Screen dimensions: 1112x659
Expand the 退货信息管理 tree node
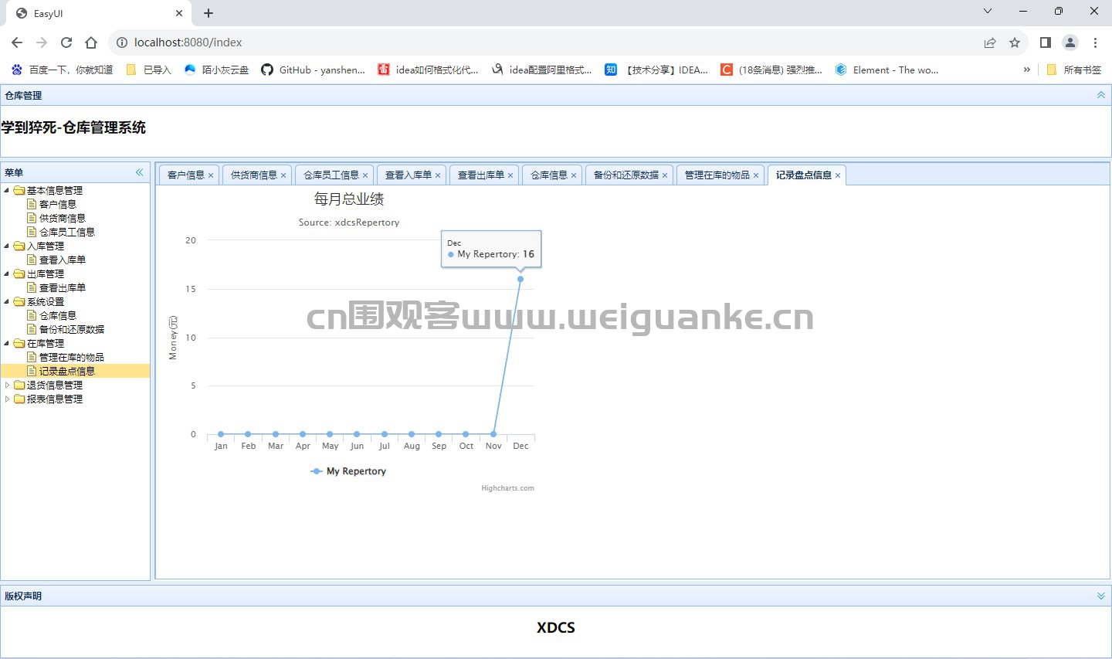[7, 385]
